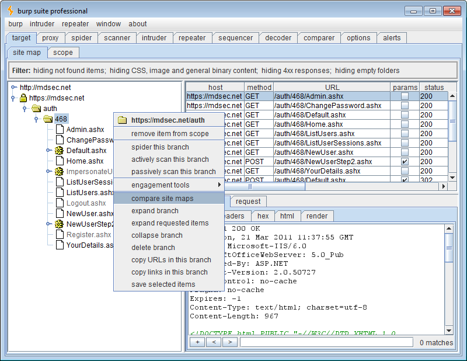The height and width of the screenshot is (361, 467).
Task: Click the table scroll right arrow
Action: (444, 186)
